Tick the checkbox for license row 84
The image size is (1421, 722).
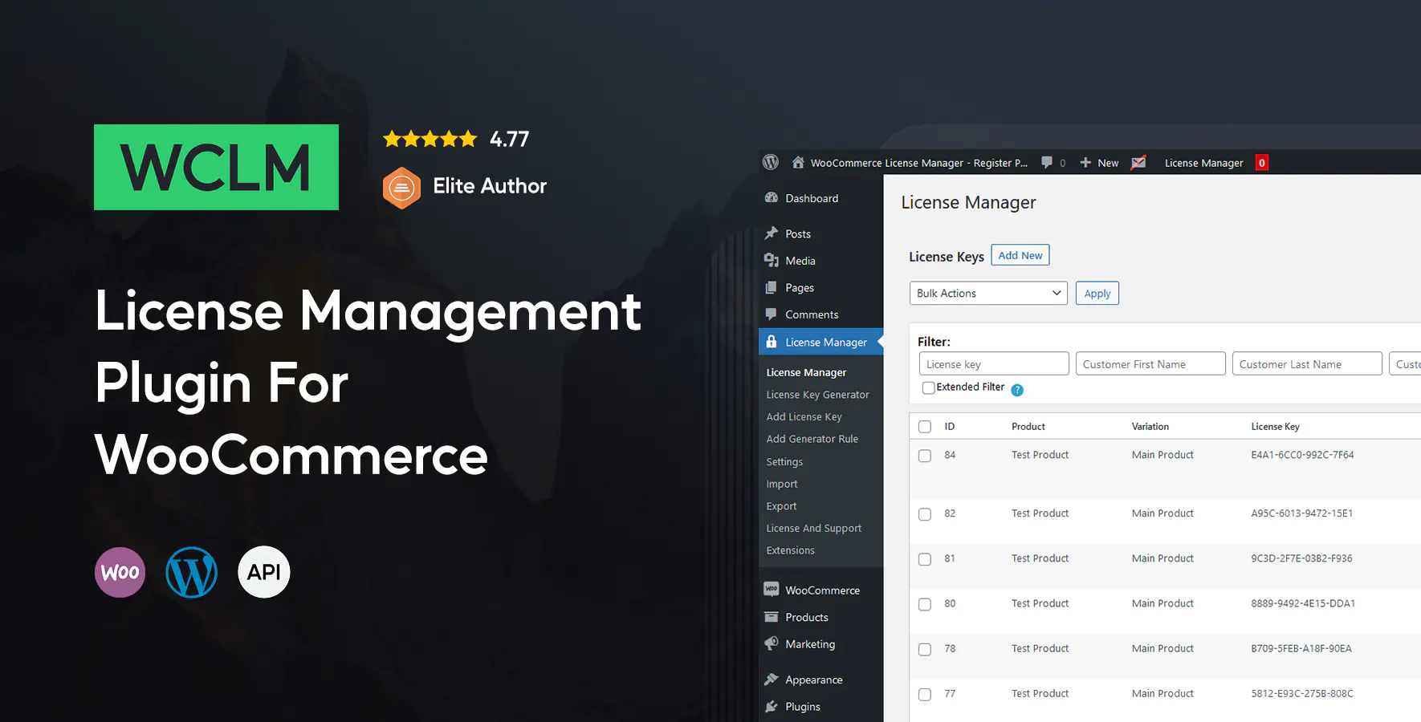[924, 456]
